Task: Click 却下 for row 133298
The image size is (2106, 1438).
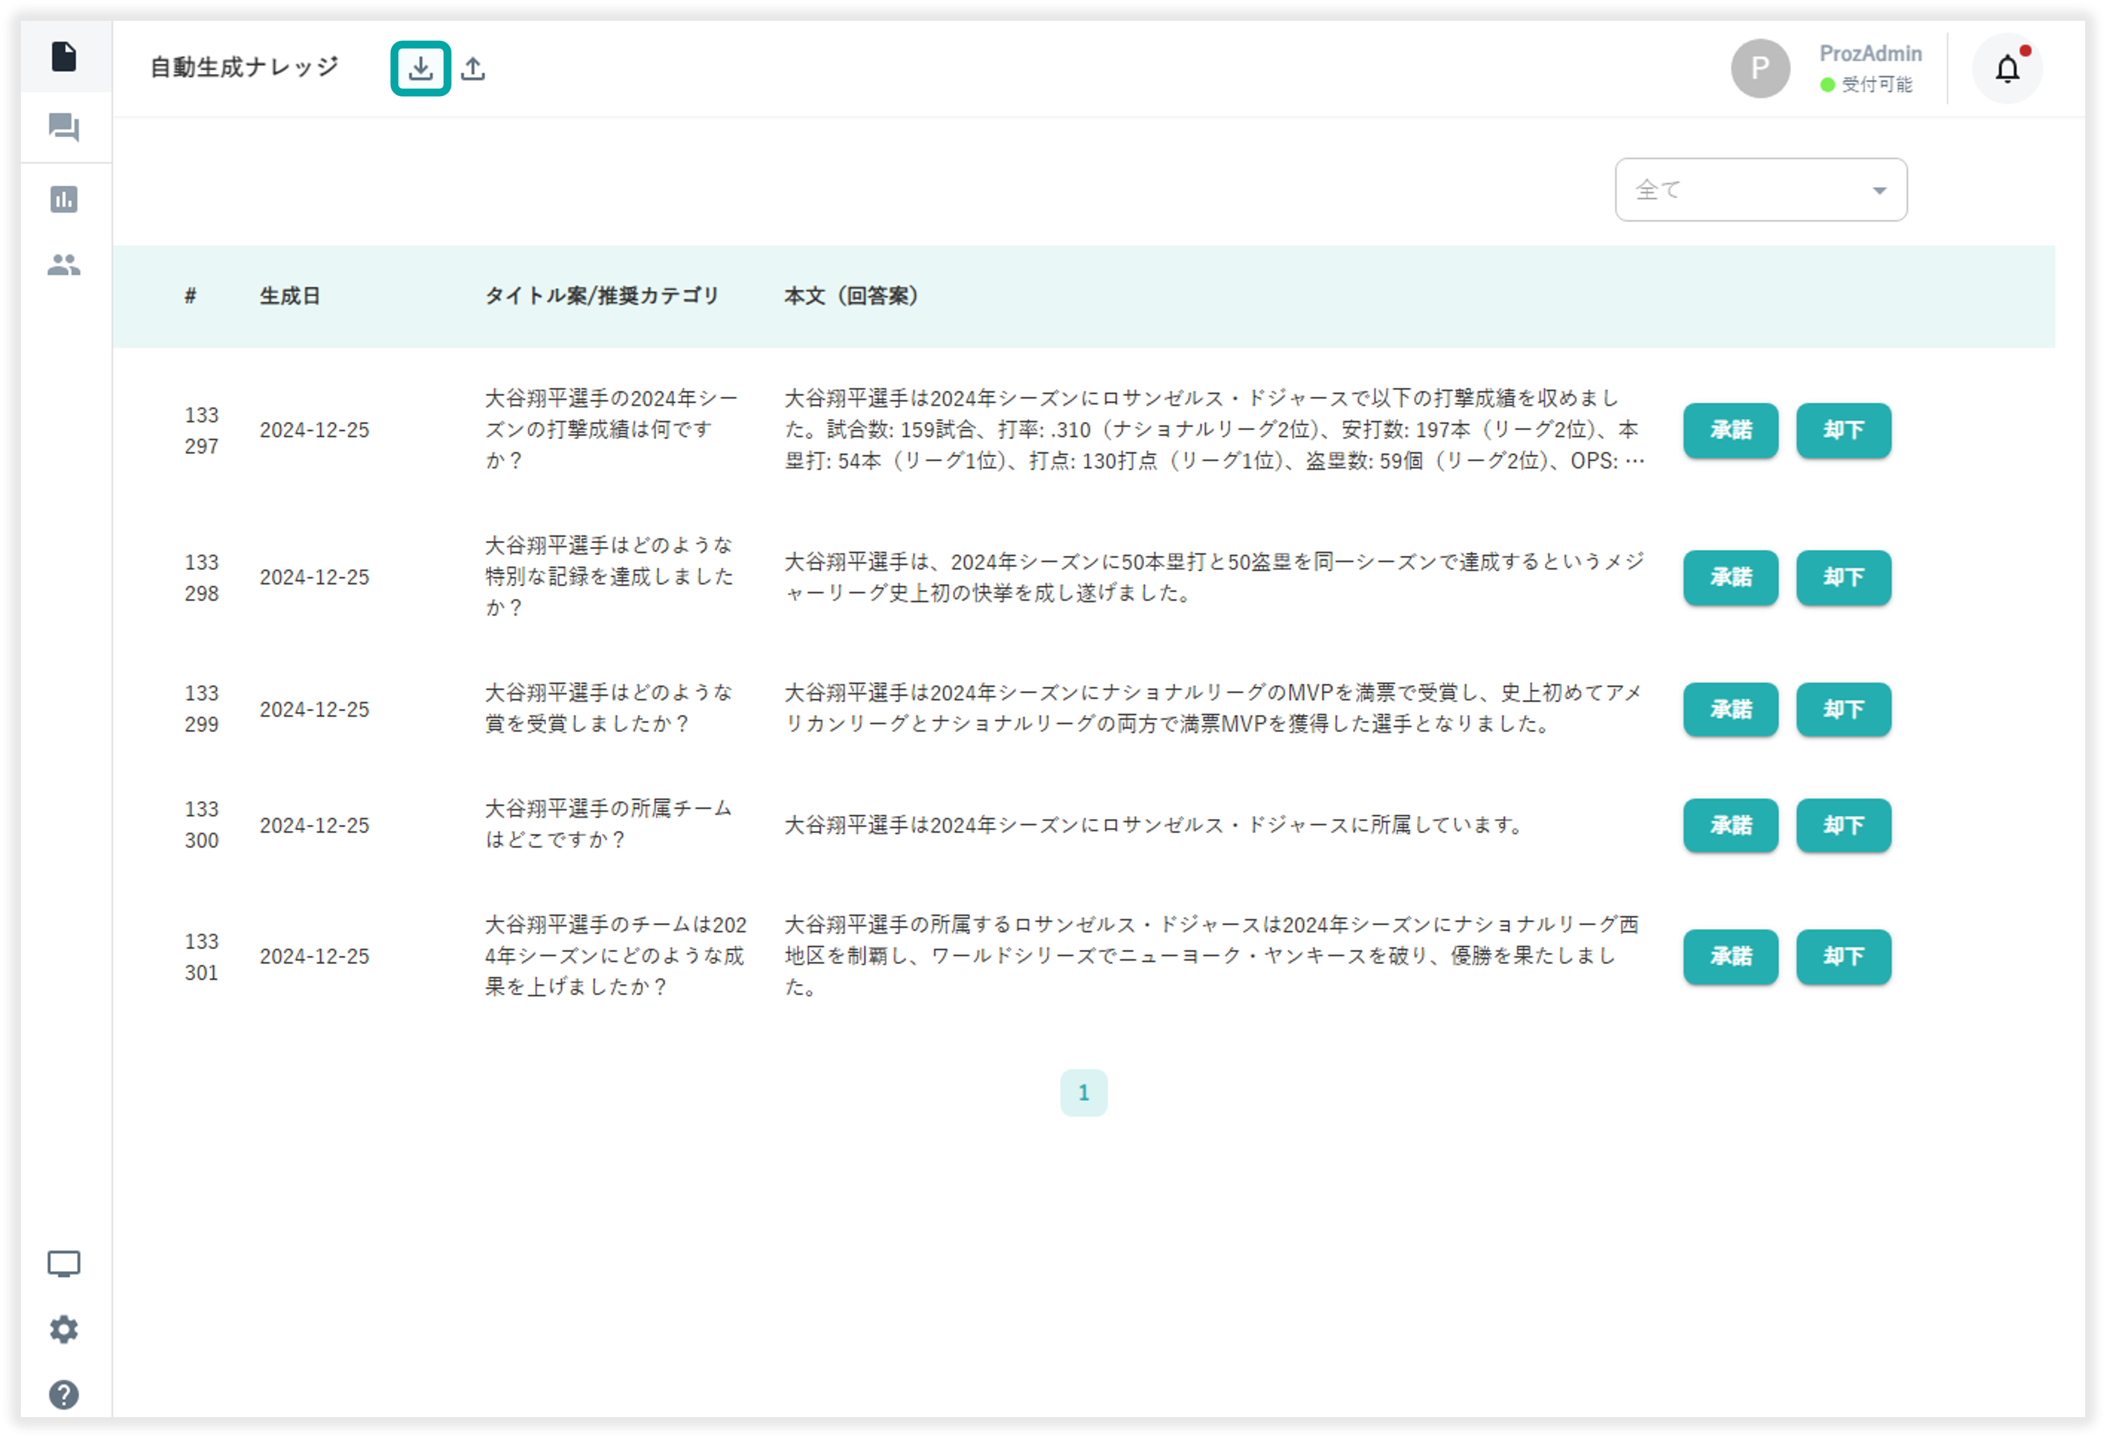Action: click(x=1843, y=577)
